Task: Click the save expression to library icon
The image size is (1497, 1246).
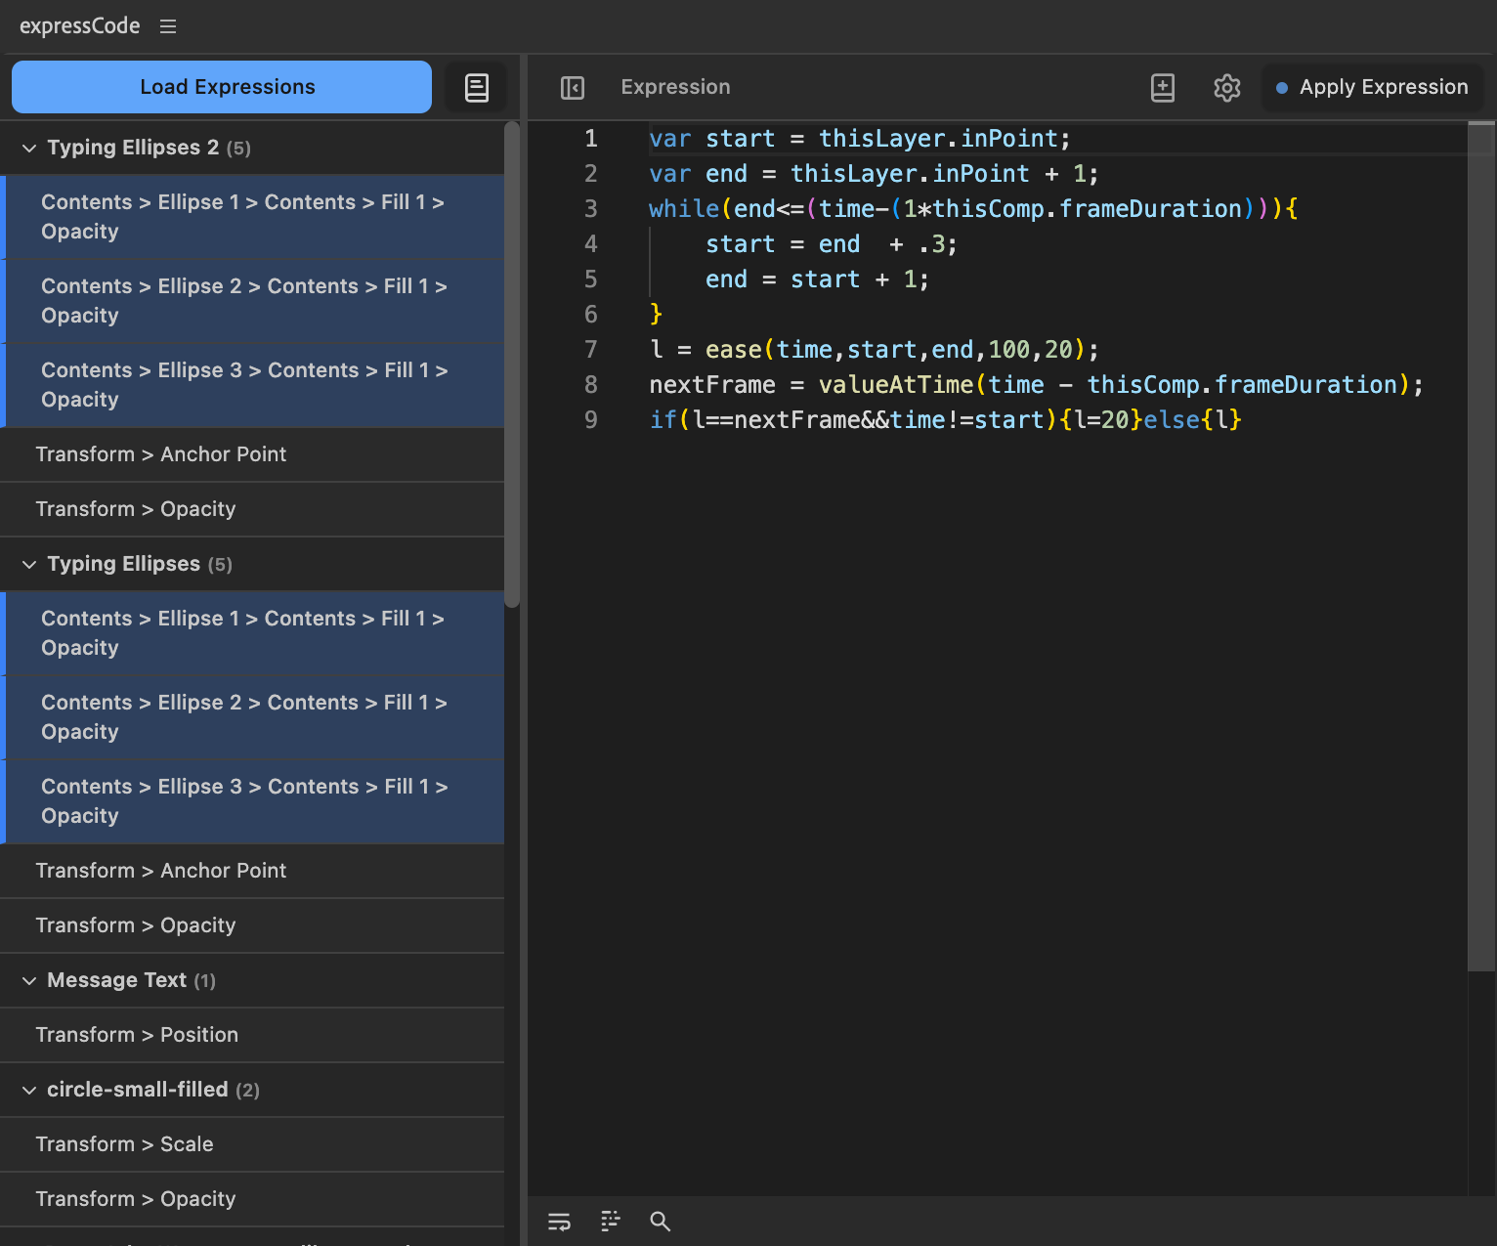Action: (1162, 88)
